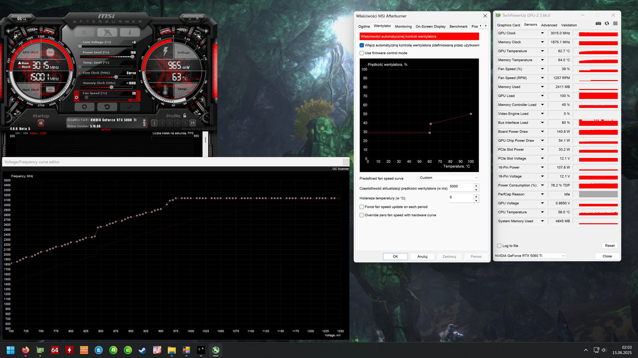The image size is (638, 358).
Task: Increase fan update period with up stepper
Action: click(x=476, y=185)
